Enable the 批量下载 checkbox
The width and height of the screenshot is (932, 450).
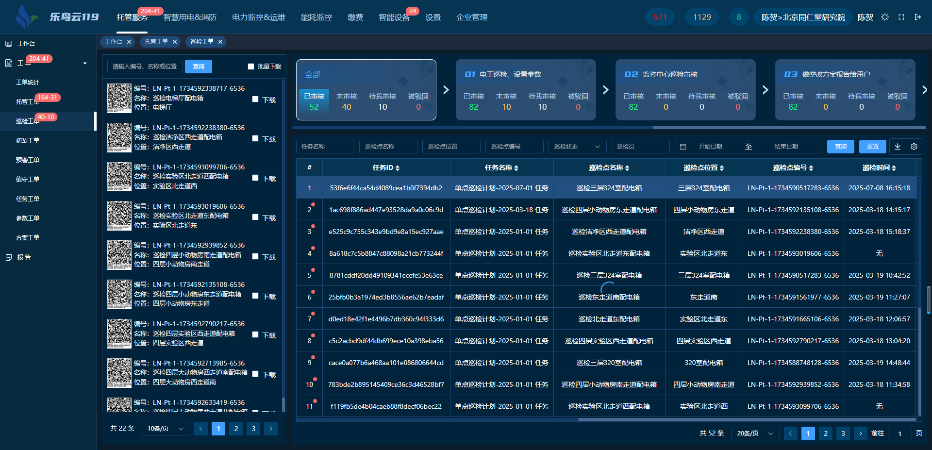(x=251, y=67)
